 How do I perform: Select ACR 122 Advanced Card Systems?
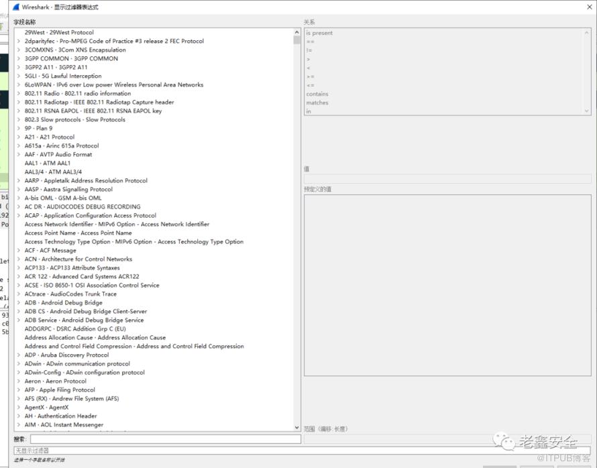tap(82, 277)
